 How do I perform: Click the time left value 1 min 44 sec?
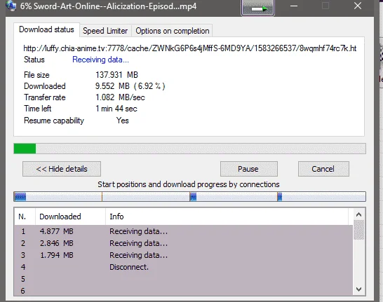point(116,109)
